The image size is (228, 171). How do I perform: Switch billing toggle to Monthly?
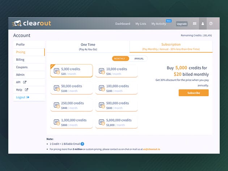pos(121,59)
